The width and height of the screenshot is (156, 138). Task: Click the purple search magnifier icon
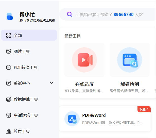(70, 14)
